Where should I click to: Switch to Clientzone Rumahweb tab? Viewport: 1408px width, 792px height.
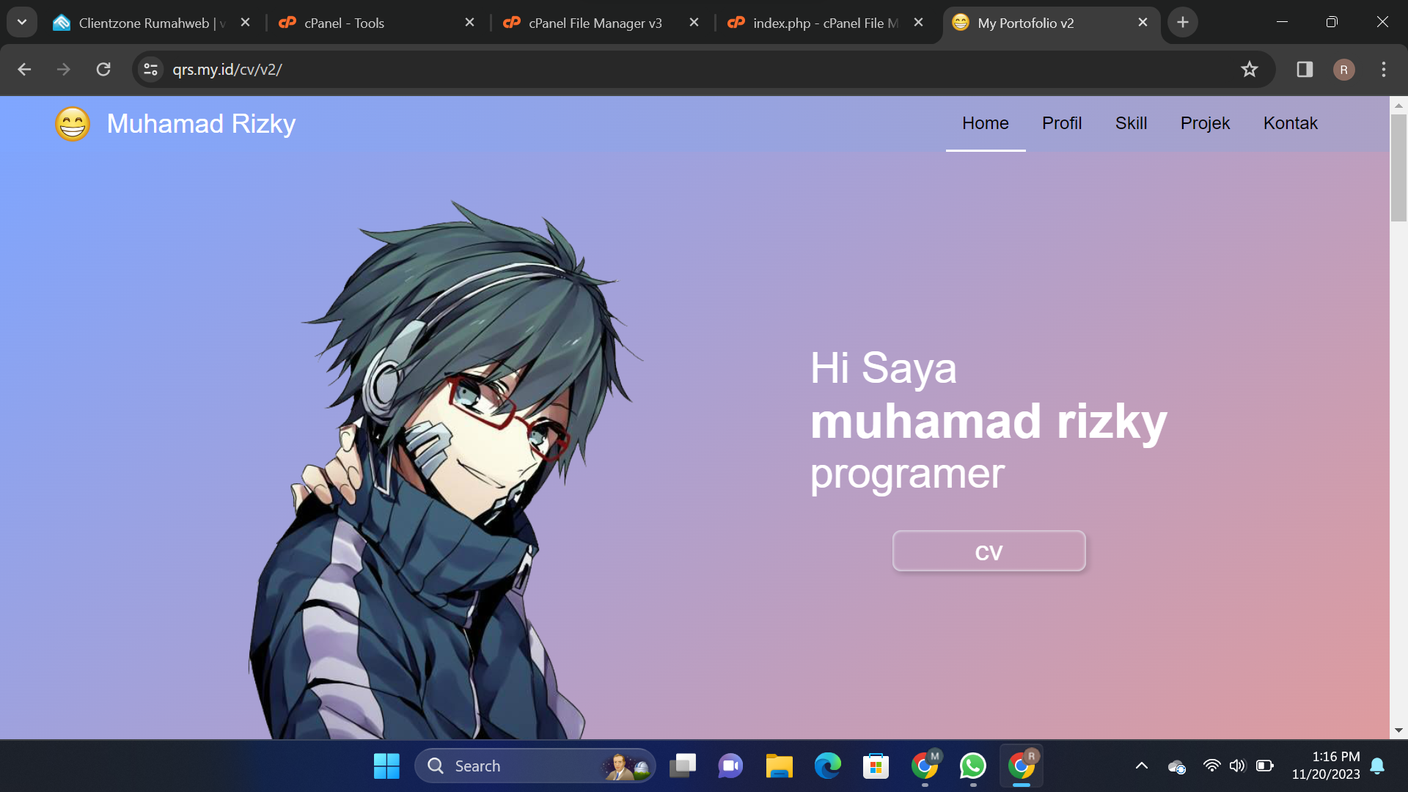tap(144, 23)
